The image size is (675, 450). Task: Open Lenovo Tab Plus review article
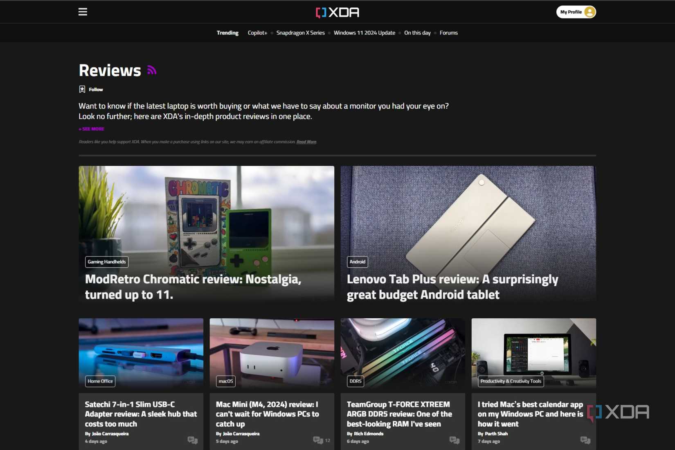point(452,287)
